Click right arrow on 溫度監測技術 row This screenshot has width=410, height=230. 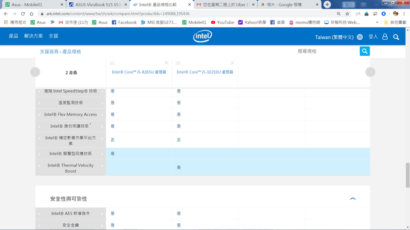click(x=102, y=103)
